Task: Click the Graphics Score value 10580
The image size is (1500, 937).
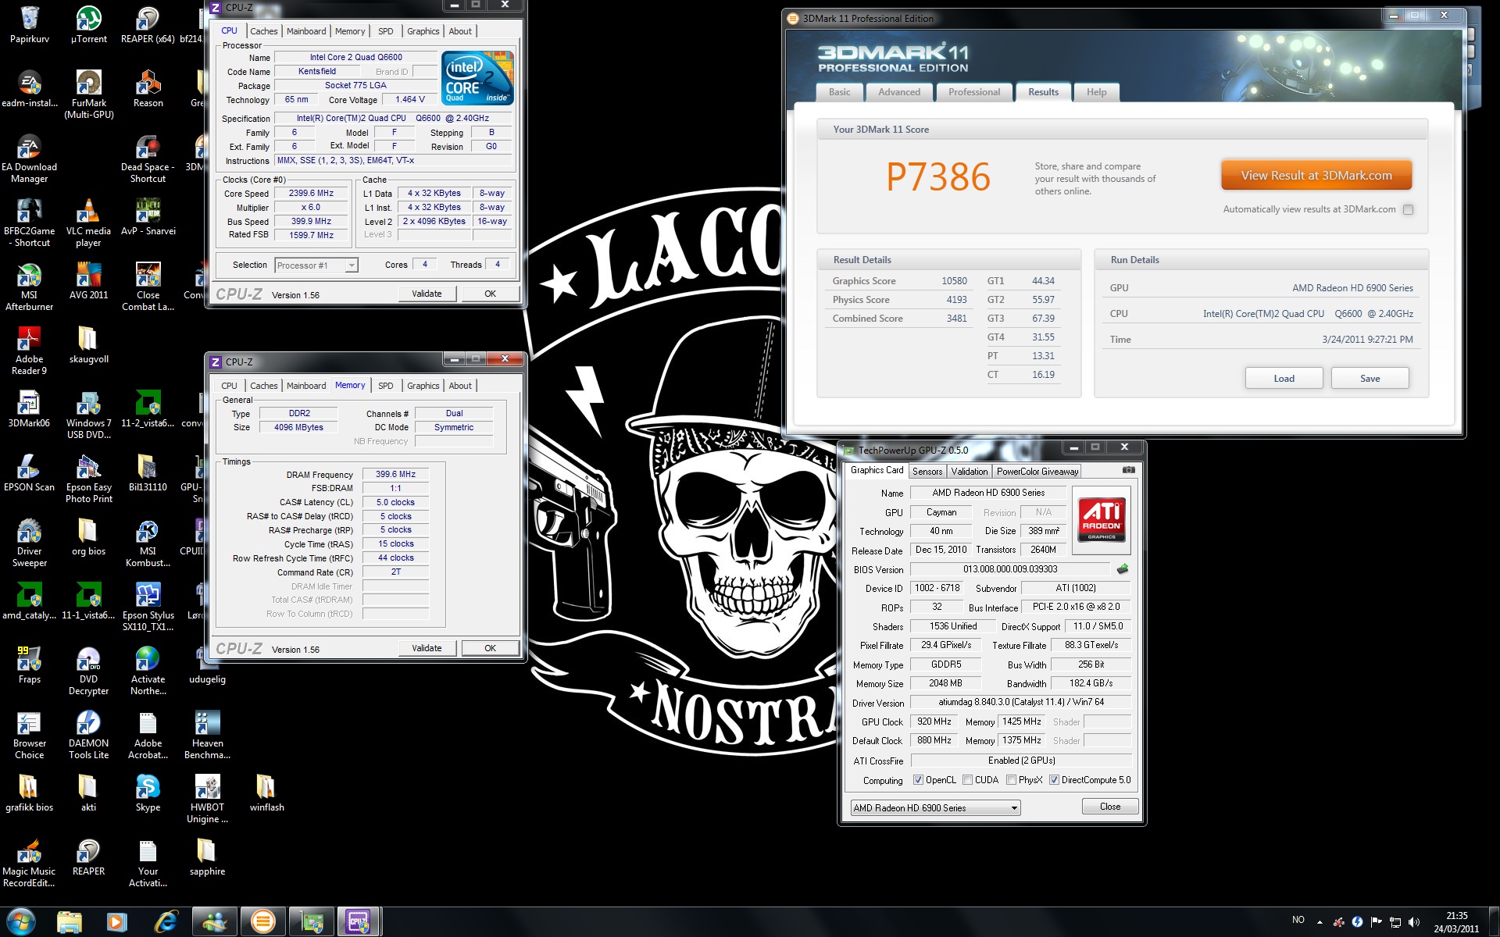Action: pyautogui.click(x=954, y=281)
